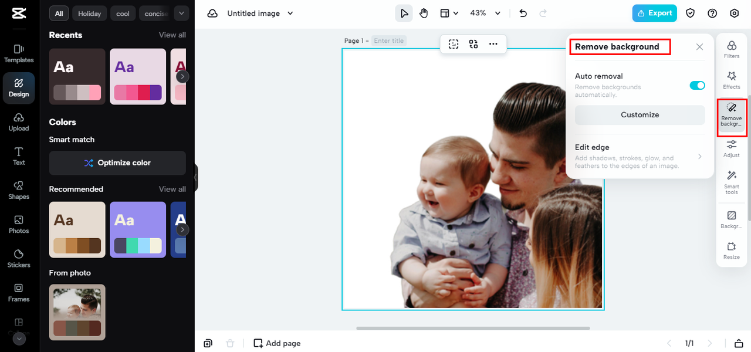View all Recommended themes

[x=172, y=189]
